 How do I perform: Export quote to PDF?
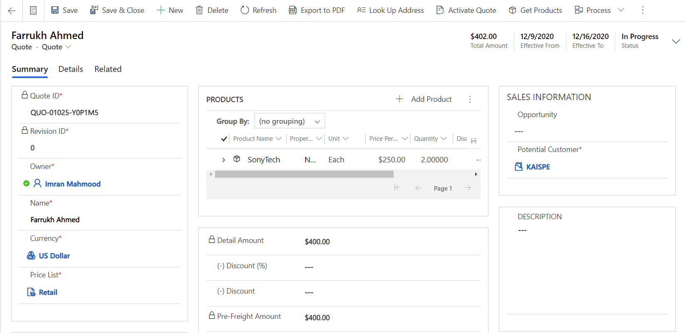tap(316, 10)
